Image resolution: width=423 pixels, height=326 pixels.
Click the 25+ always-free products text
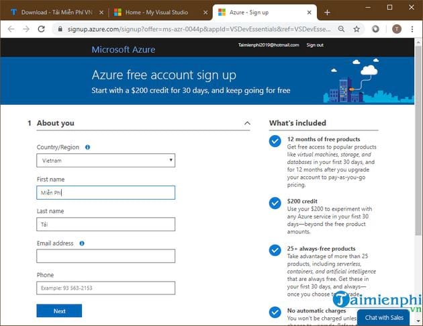[x=321, y=249]
